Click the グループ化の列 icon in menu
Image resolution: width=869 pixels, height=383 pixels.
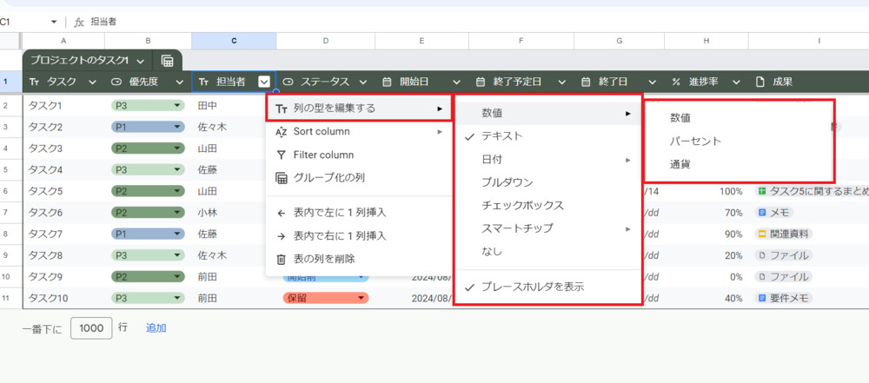click(280, 178)
